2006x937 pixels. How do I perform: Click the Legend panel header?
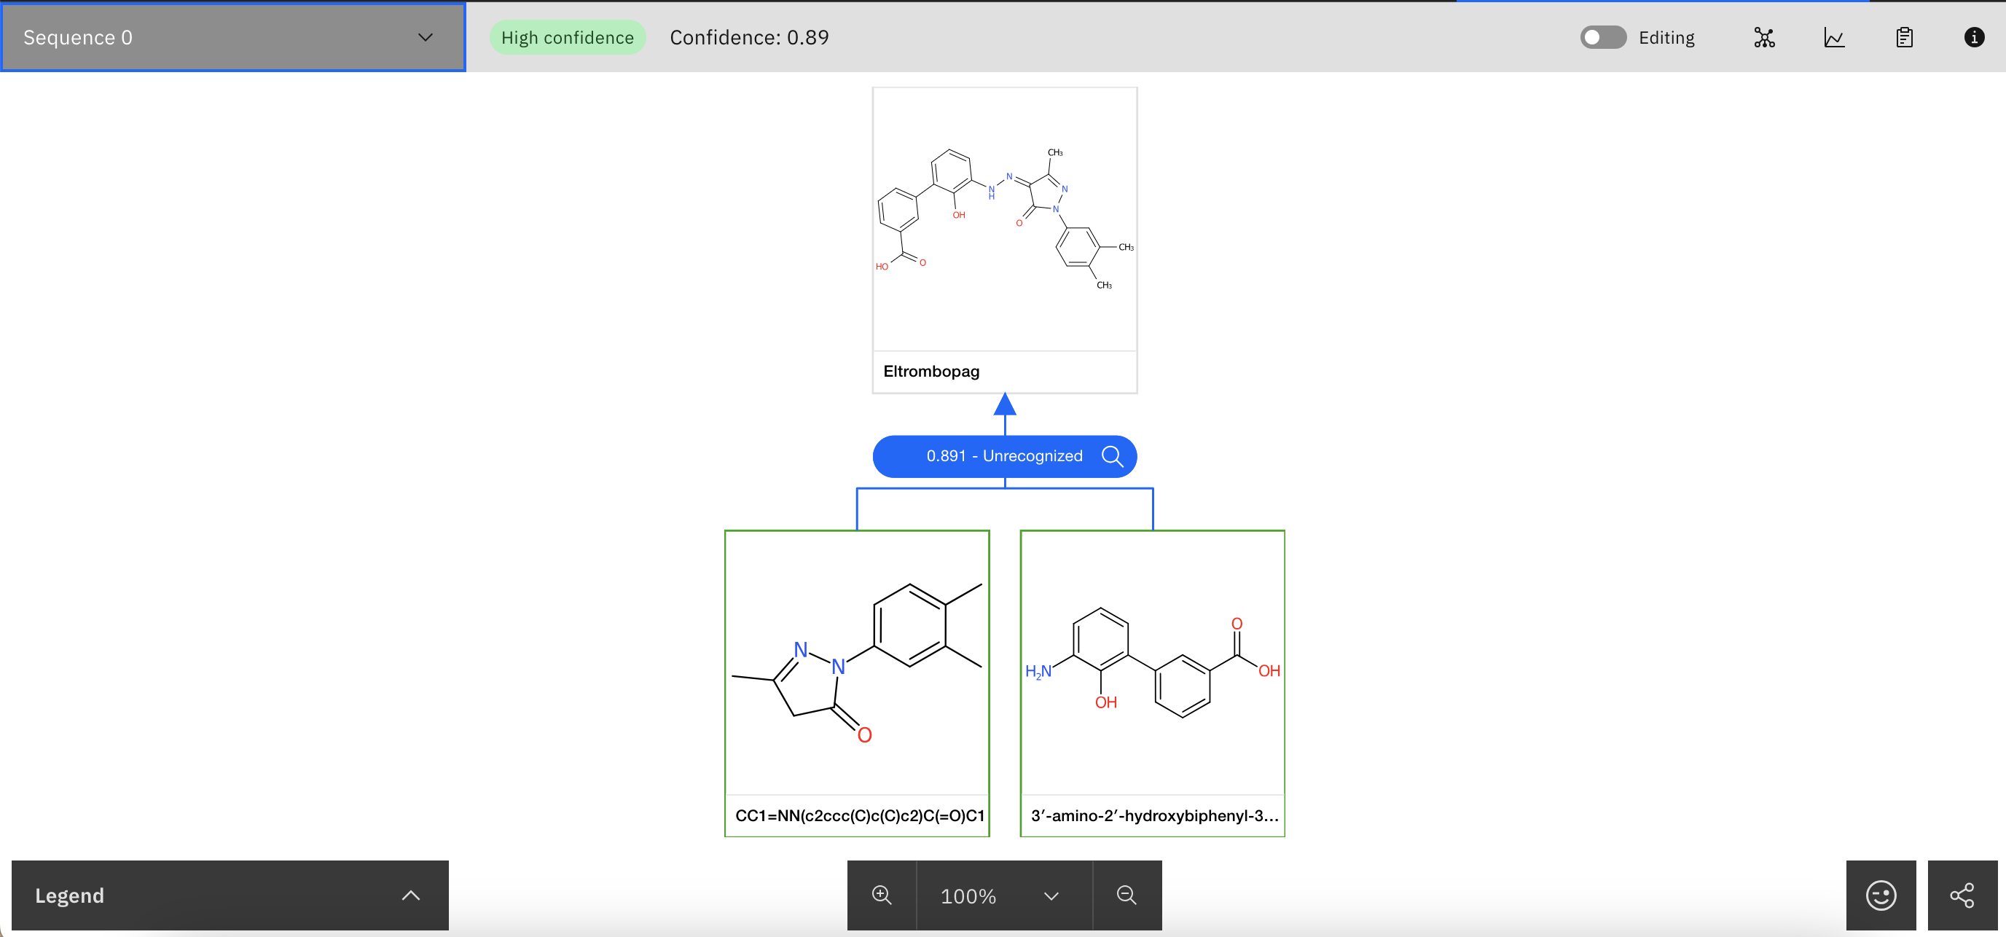[70, 895]
